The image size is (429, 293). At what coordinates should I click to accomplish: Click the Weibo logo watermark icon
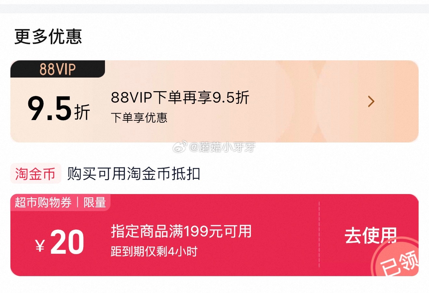click(179, 147)
